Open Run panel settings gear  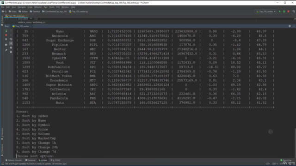(290, 26)
